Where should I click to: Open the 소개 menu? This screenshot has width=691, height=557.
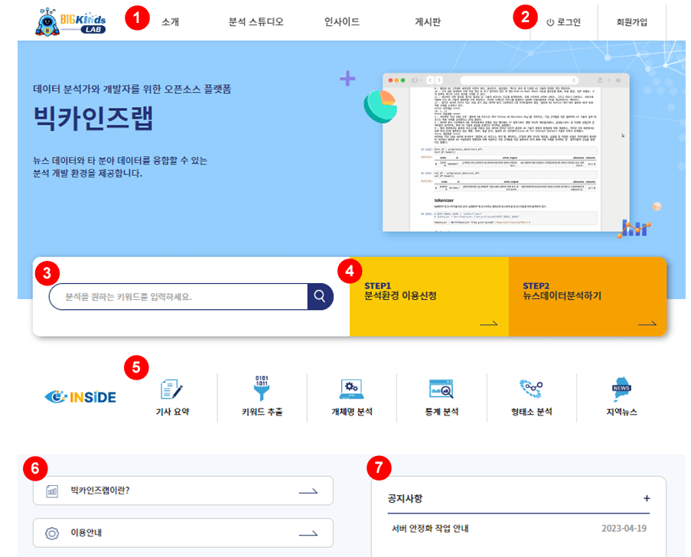point(170,21)
